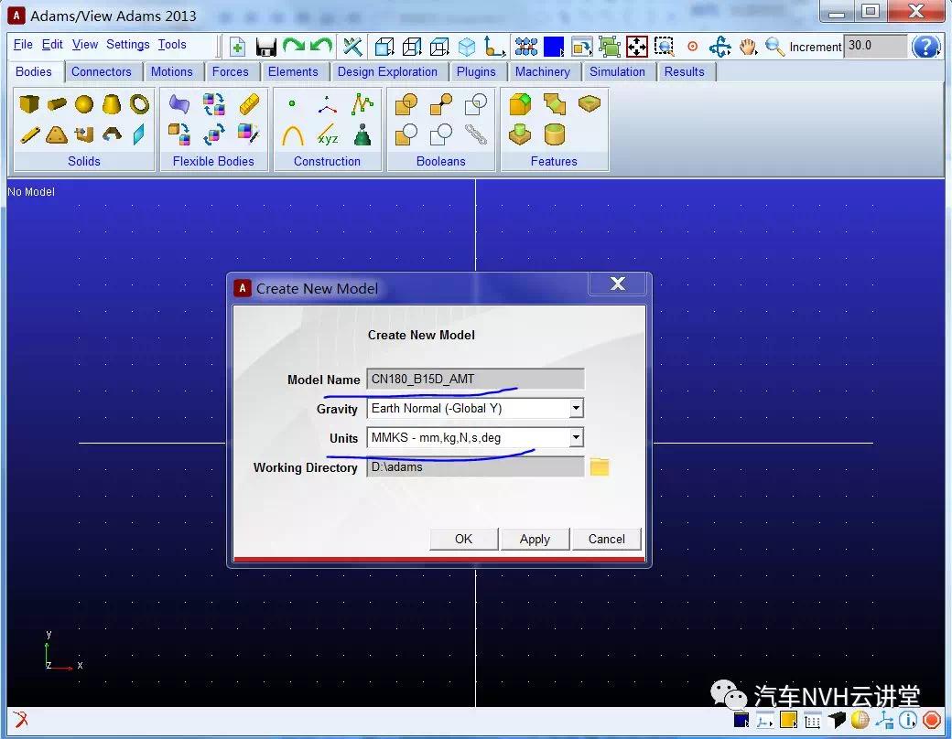Close the Create New Model dialog

(618, 284)
